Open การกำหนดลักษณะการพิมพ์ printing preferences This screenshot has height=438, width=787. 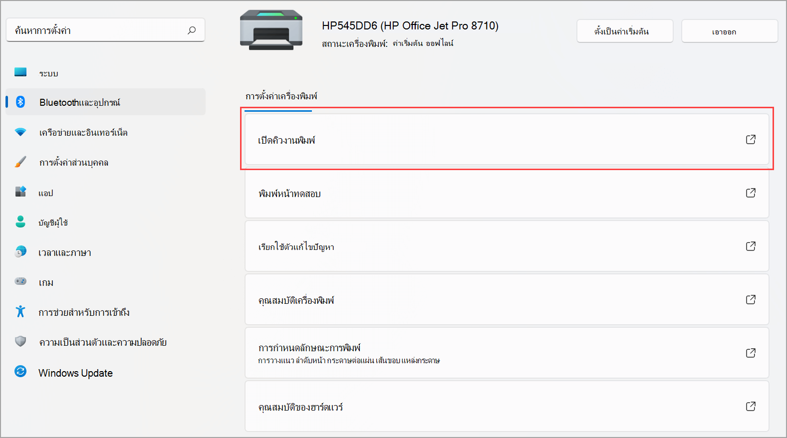click(507, 353)
